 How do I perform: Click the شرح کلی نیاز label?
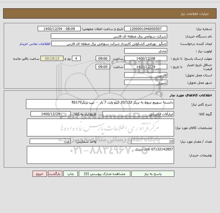(x=202, y=104)
